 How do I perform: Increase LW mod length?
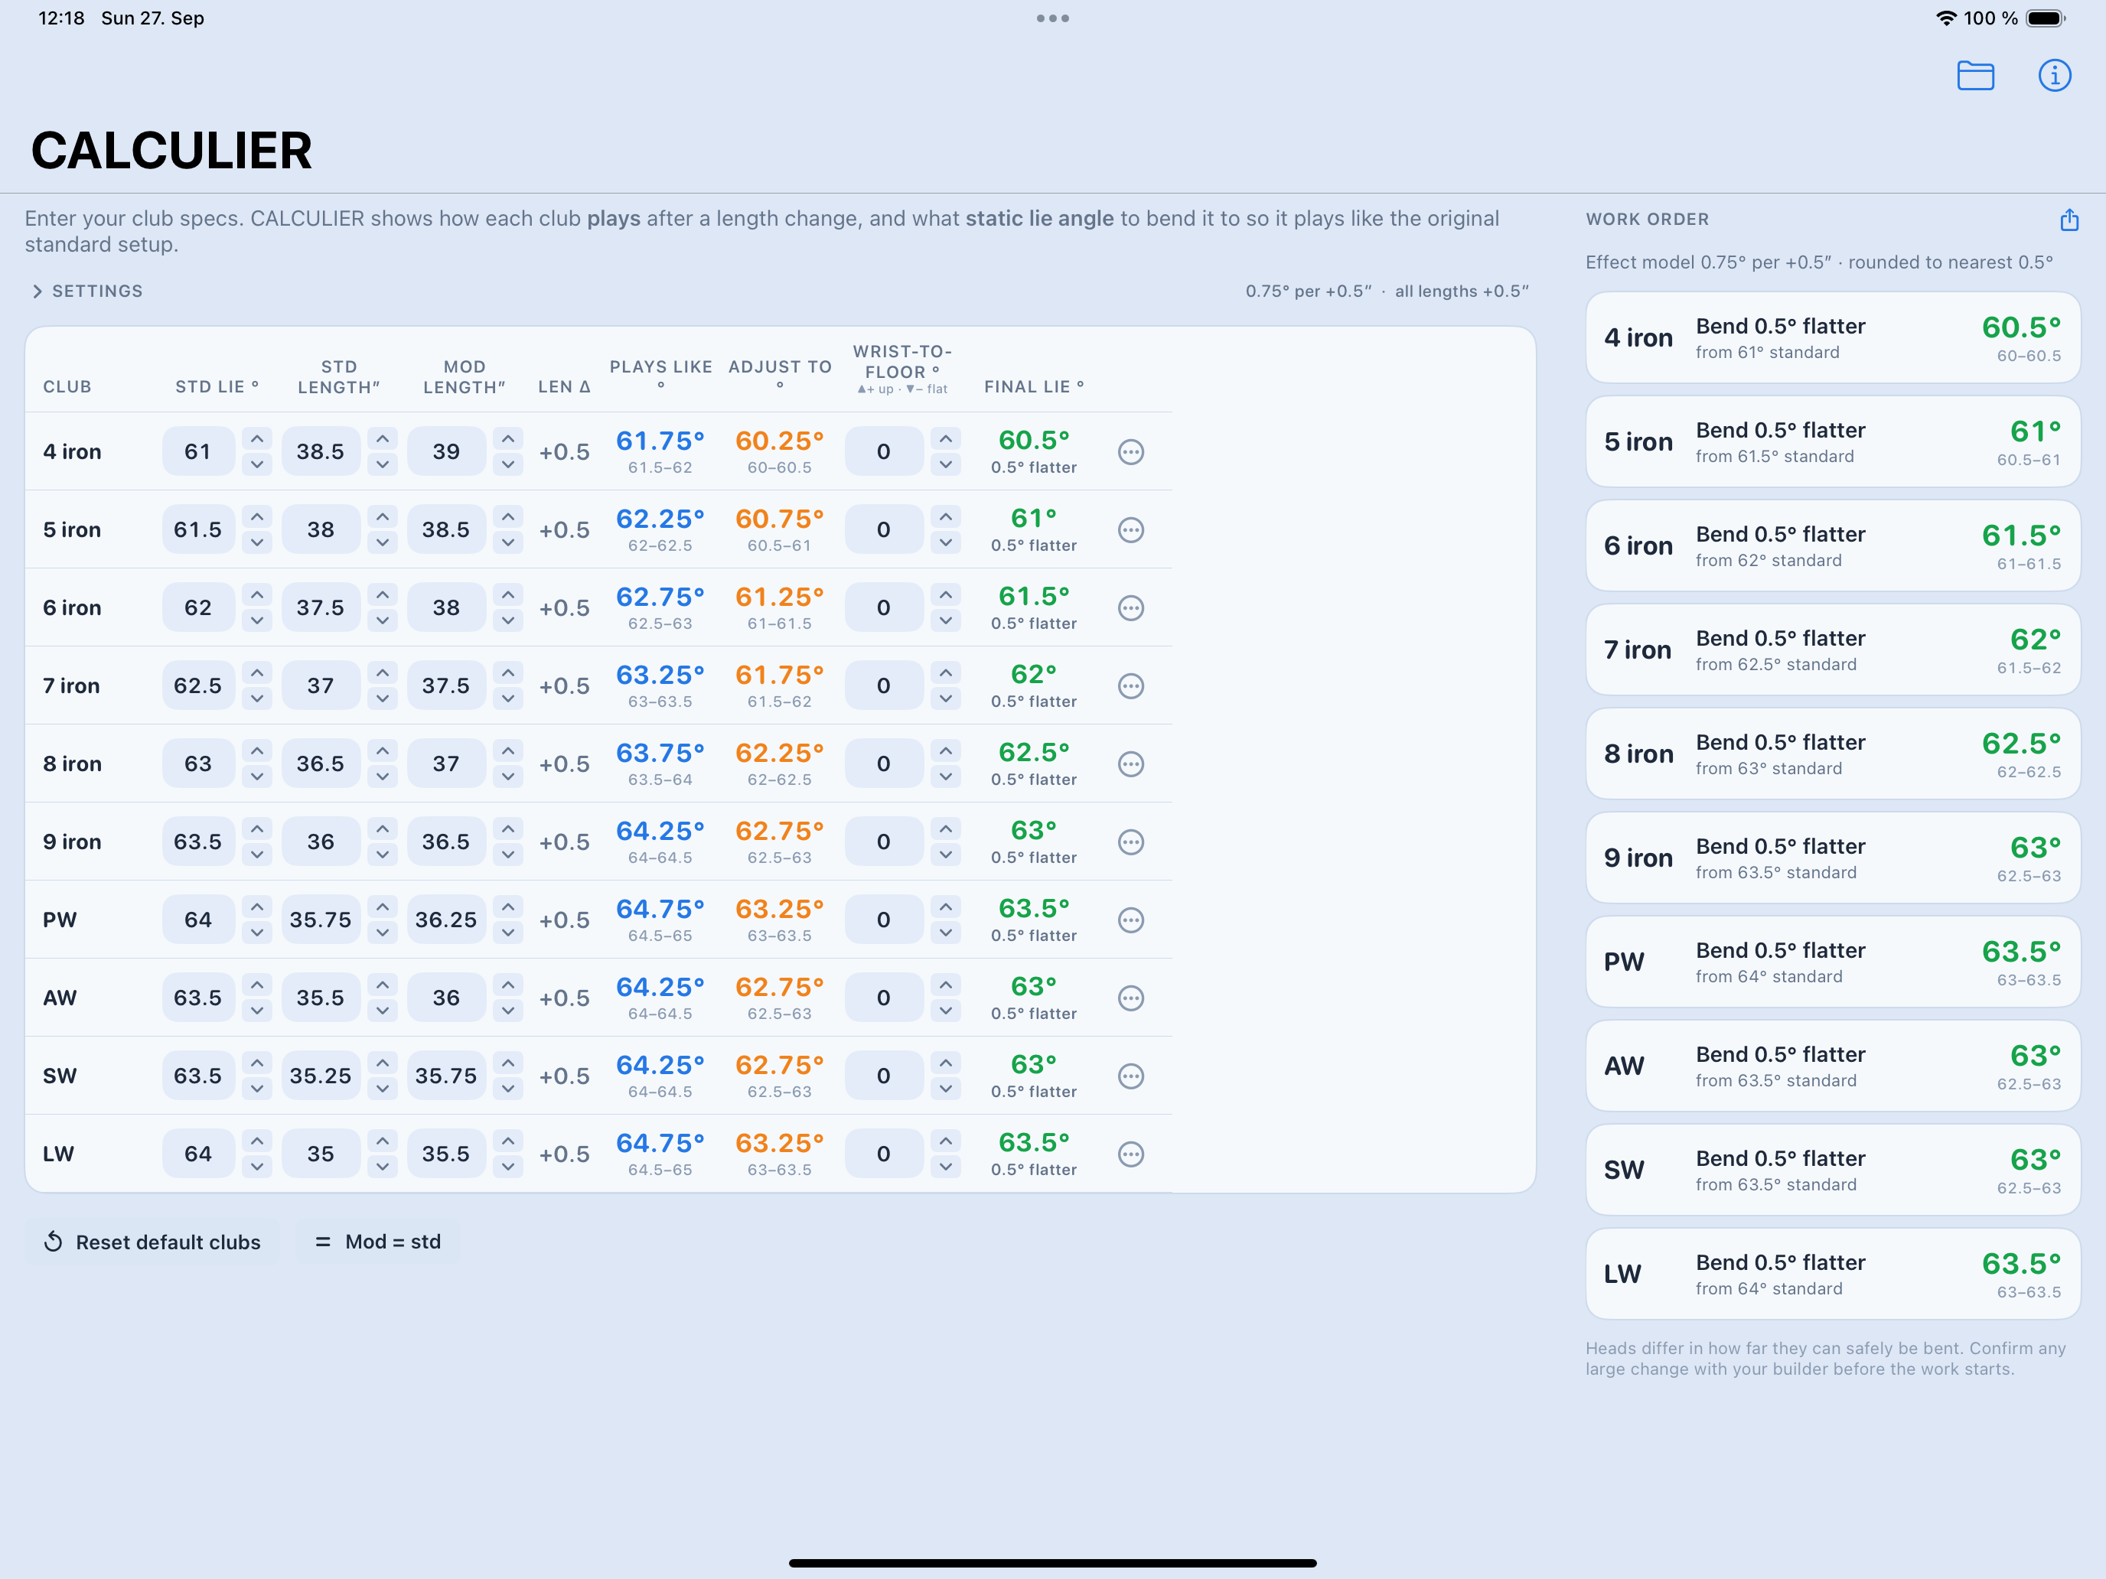(508, 1141)
